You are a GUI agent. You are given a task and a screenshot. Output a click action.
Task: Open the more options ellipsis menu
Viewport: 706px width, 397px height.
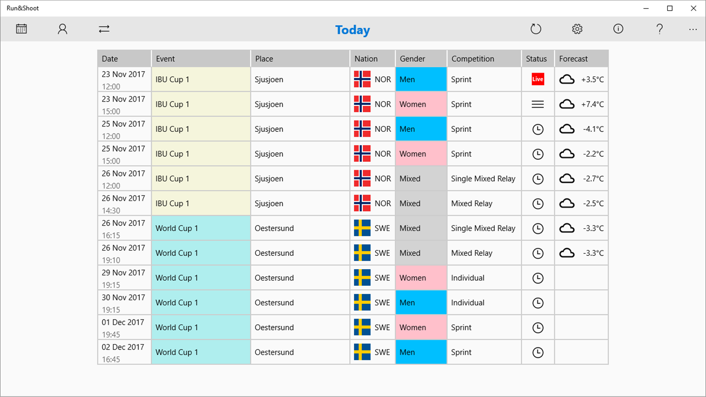[693, 29]
